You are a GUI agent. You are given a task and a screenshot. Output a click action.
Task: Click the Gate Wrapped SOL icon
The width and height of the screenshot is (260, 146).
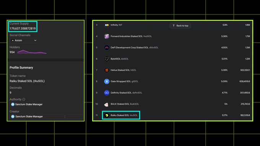(107, 81)
